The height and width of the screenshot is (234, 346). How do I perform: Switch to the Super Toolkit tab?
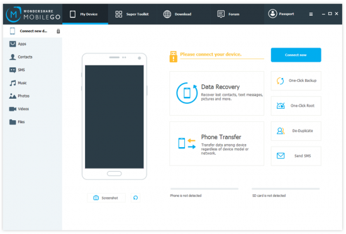coord(132,14)
